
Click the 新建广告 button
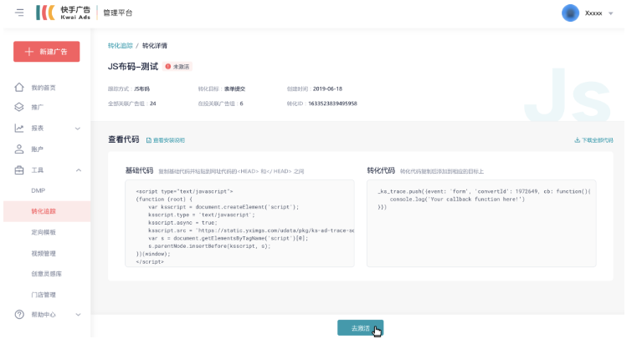(x=47, y=52)
